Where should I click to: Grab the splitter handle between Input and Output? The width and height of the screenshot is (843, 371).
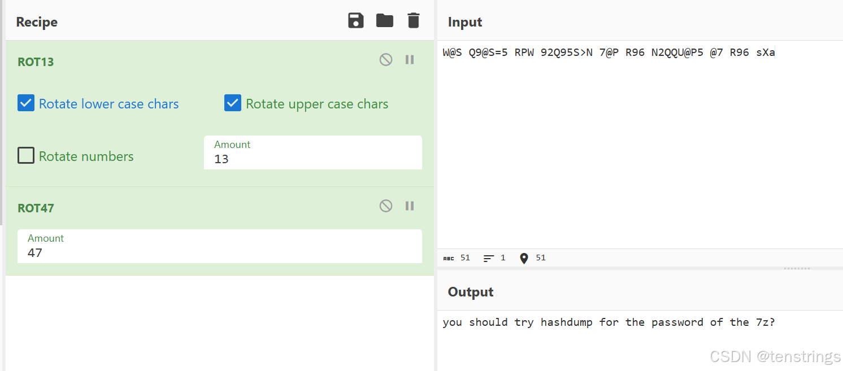[x=797, y=269]
